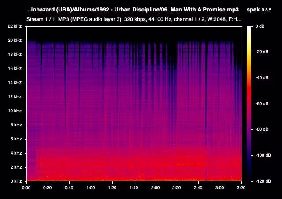Click the 6 kHz frequency label

point(16,139)
